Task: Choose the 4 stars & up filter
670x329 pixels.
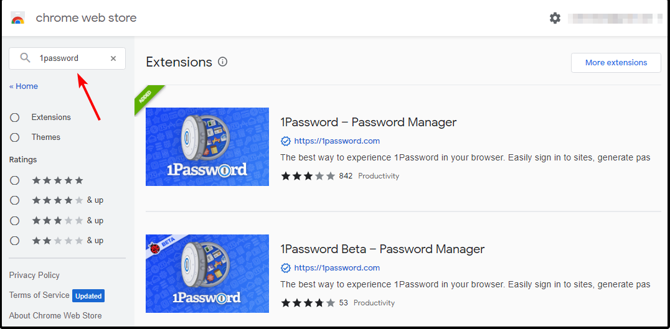Action: point(14,200)
